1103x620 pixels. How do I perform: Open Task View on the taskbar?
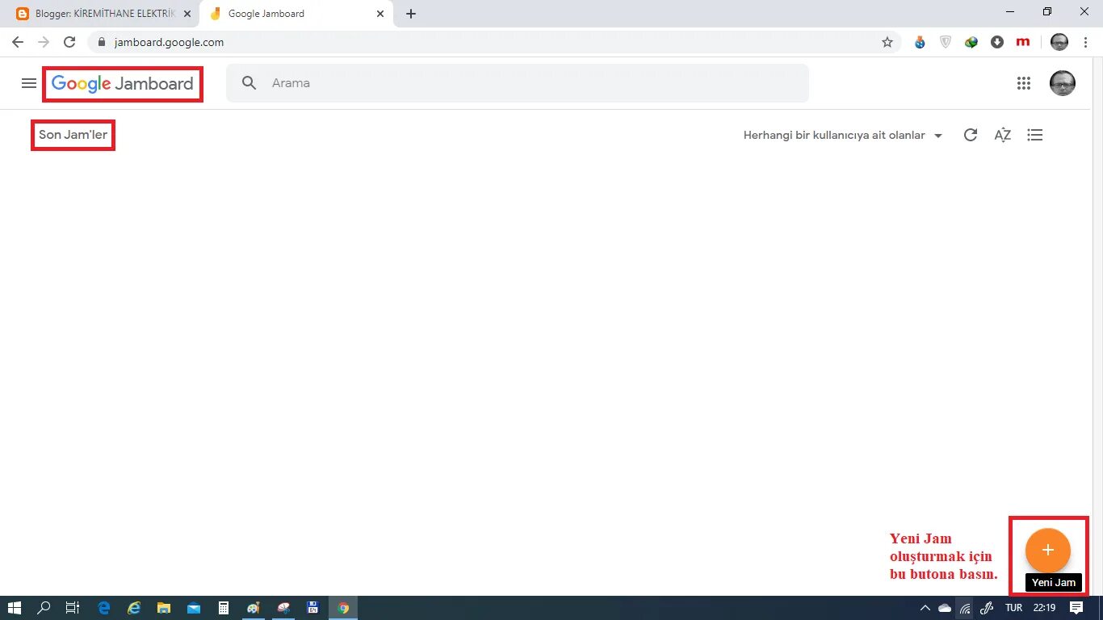pyautogui.click(x=73, y=608)
